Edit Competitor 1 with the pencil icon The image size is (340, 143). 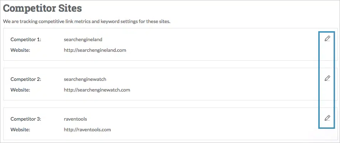tap(327, 39)
